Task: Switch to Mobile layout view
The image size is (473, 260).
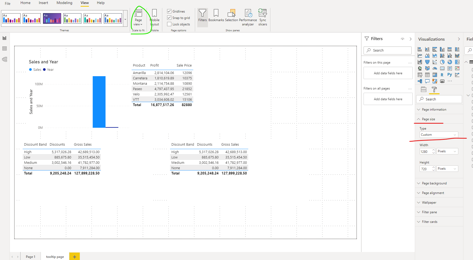Action: pyautogui.click(x=155, y=18)
